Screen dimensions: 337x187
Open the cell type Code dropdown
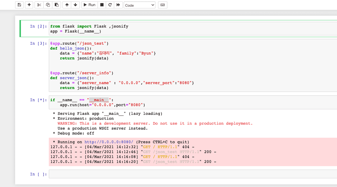(x=140, y=5)
